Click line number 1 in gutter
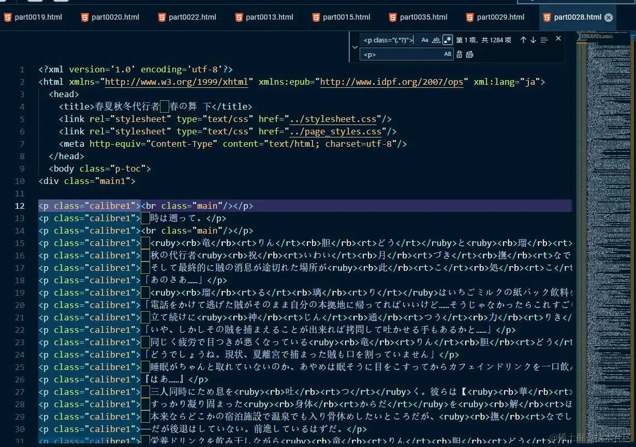Viewport: 636px width, 447px height. (22, 70)
